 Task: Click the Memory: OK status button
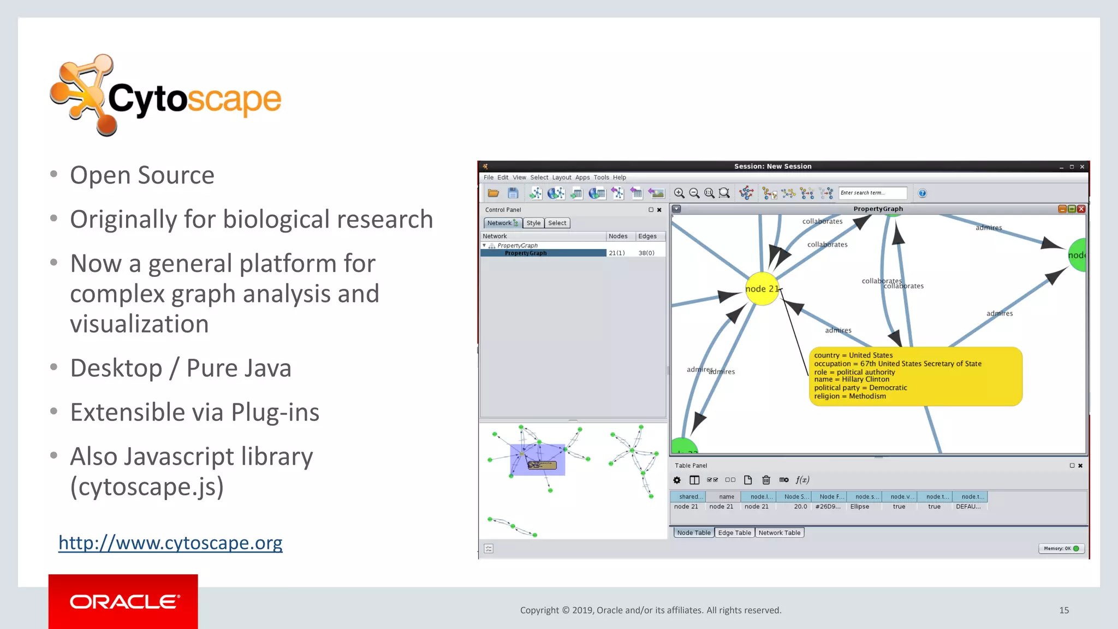tap(1061, 549)
